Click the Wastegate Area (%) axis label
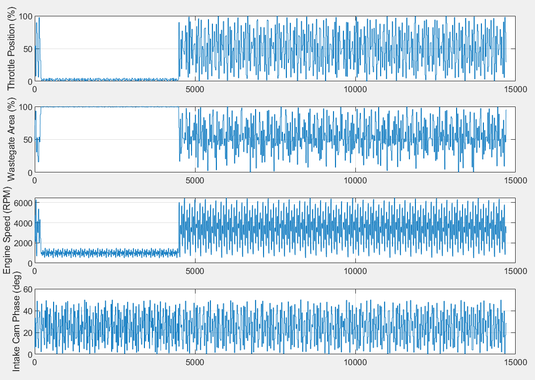Viewport: 535px width, 380px height. tap(9, 139)
